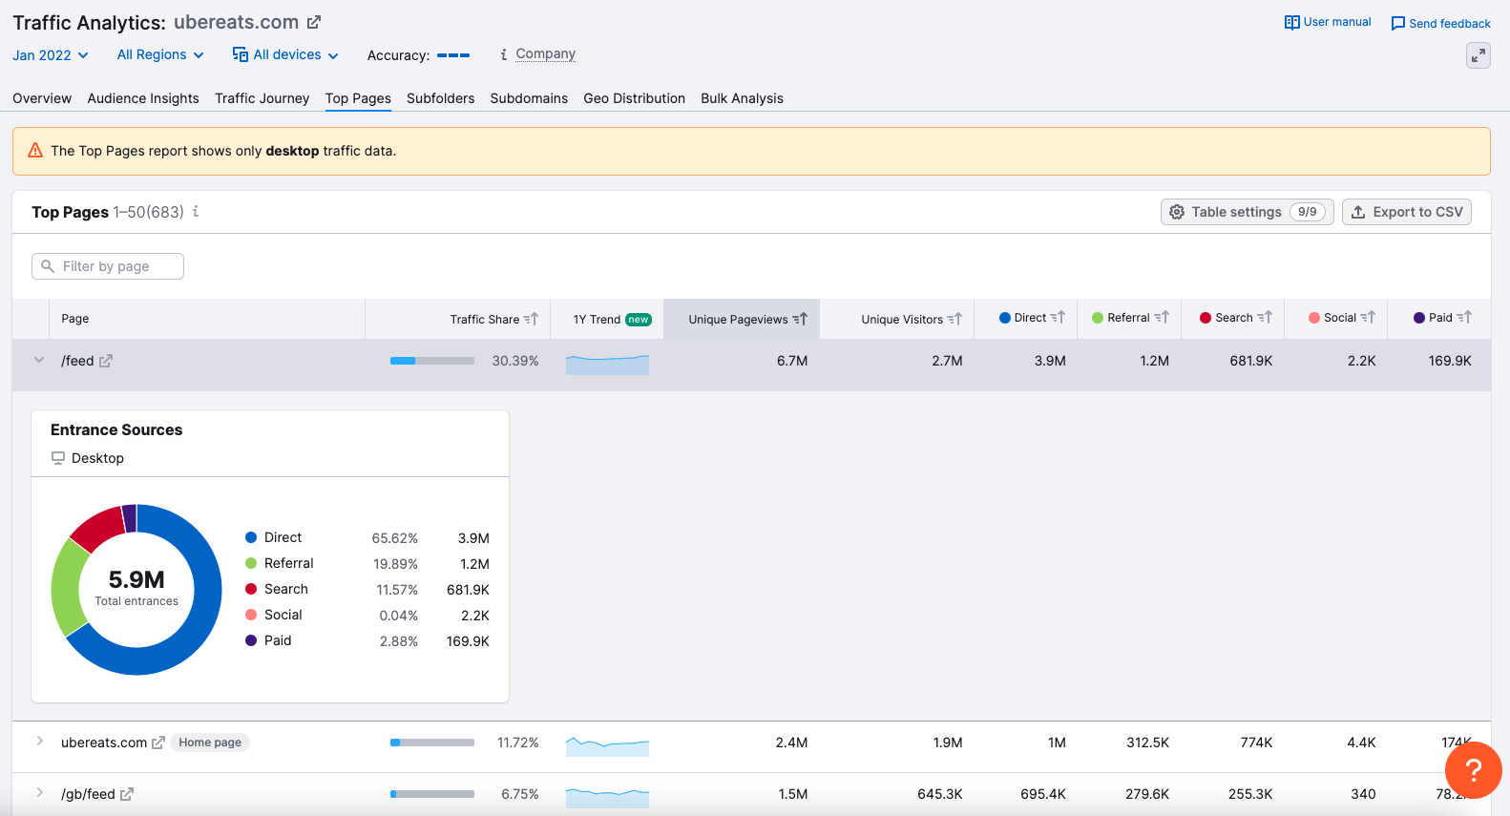The width and height of the screenshot is (1510, 816).
Task: Open ubereats.com external link icon in title
Action: click(314, 22)
